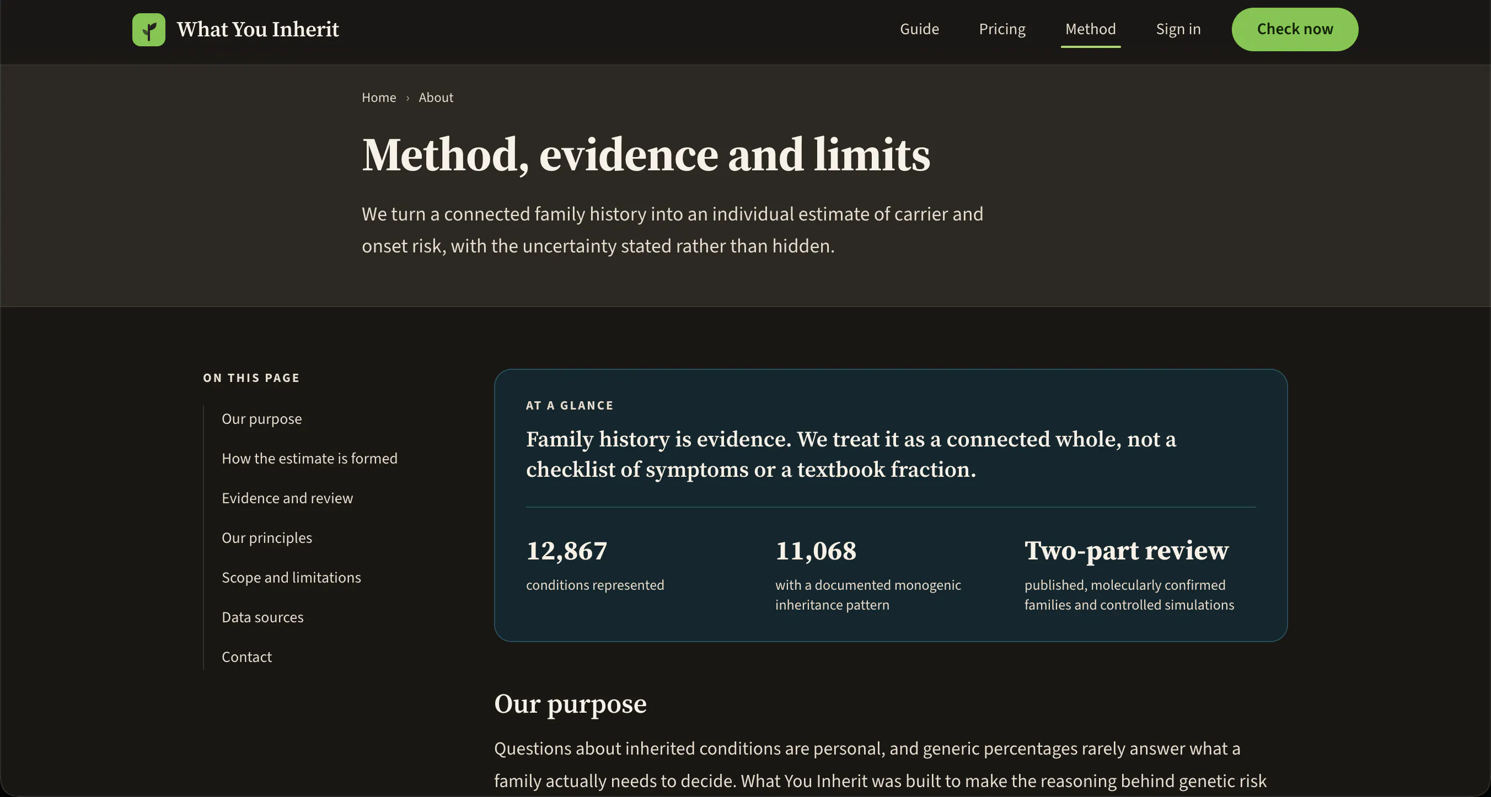
Task: Click the About breadcrumb item
Action: point(436,97)
